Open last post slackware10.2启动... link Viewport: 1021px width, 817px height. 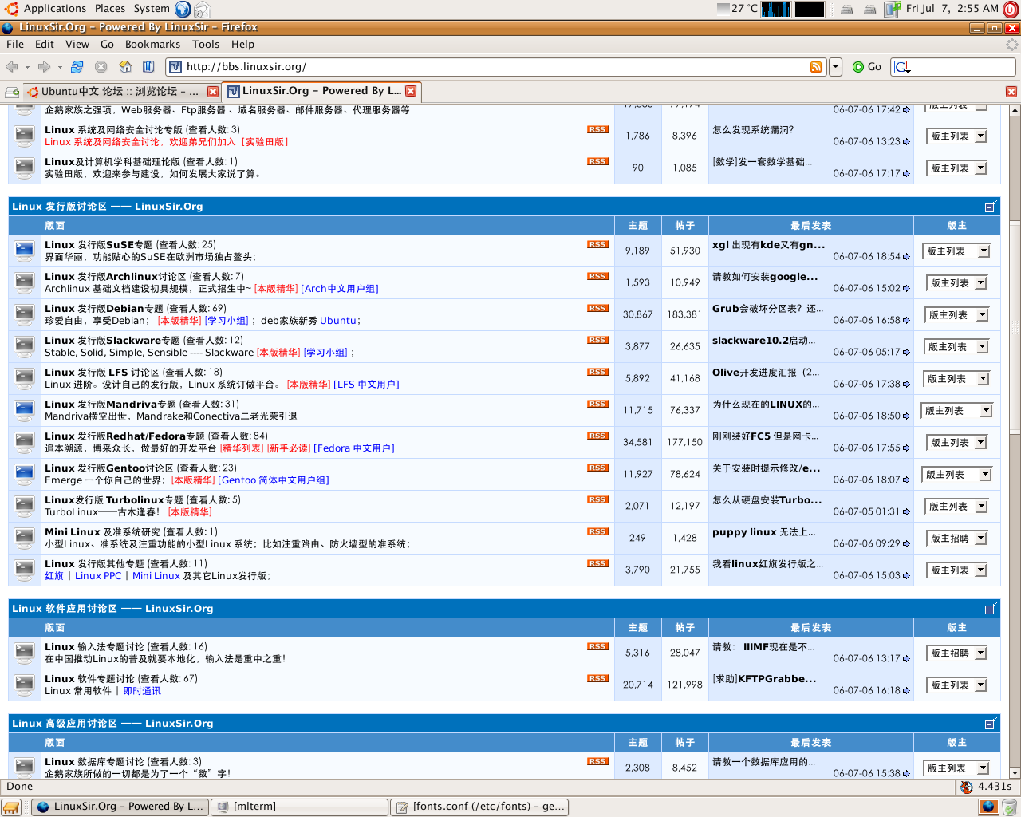pyautogui.click(x=763, y=341)
